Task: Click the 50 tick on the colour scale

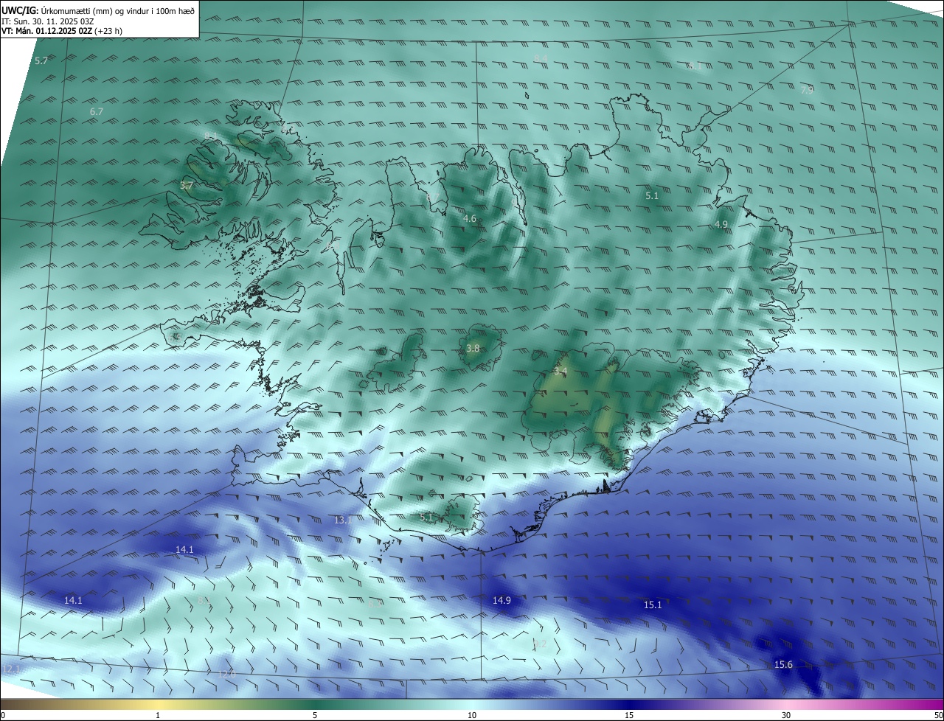Action: [x=938, y=715]
